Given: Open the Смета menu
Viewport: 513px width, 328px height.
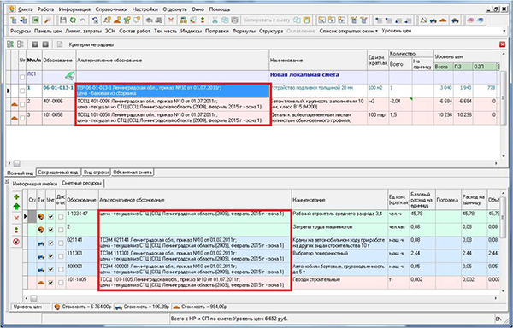Looking at the screenshot, I should tap(25, 9).
